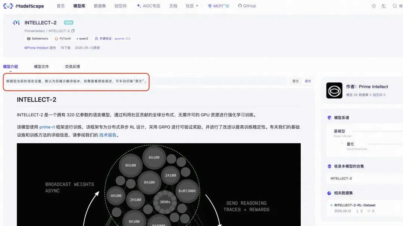This screenshot has height=226, width=403.
Task: Click the distributed training diagram image
Action: tap(159, 185)
